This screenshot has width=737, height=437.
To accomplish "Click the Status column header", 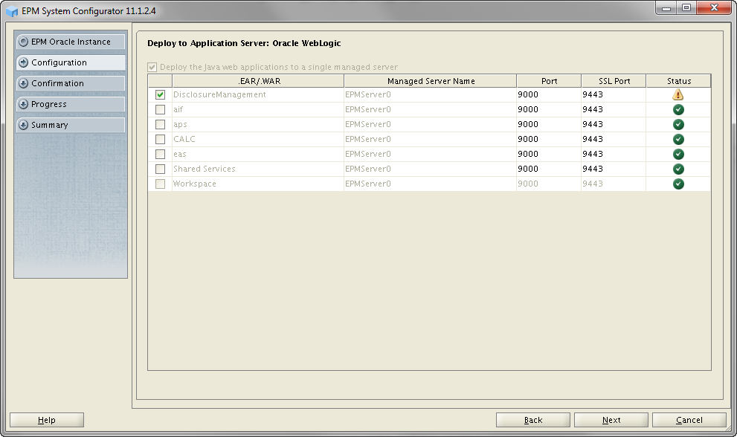I will tap(679, 81).
